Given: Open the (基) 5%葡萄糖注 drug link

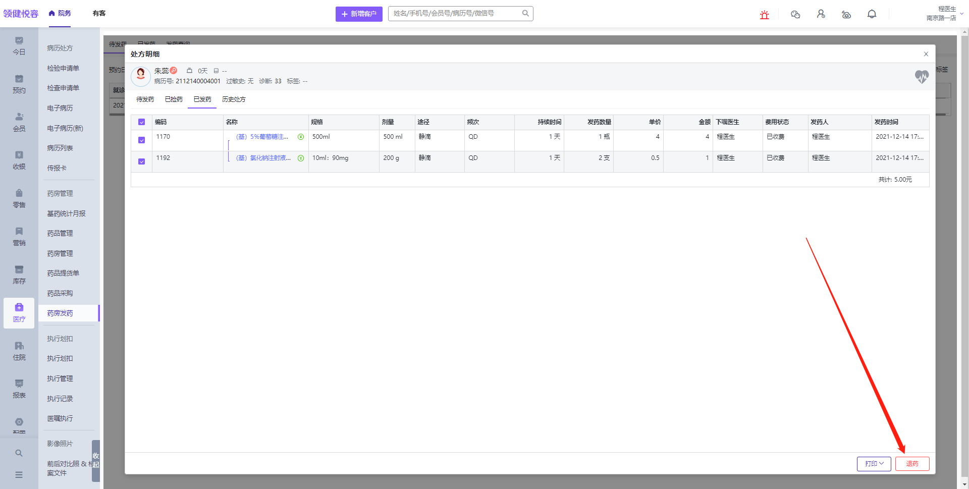Looking at the screenshot, I should [x=262, y=137].
